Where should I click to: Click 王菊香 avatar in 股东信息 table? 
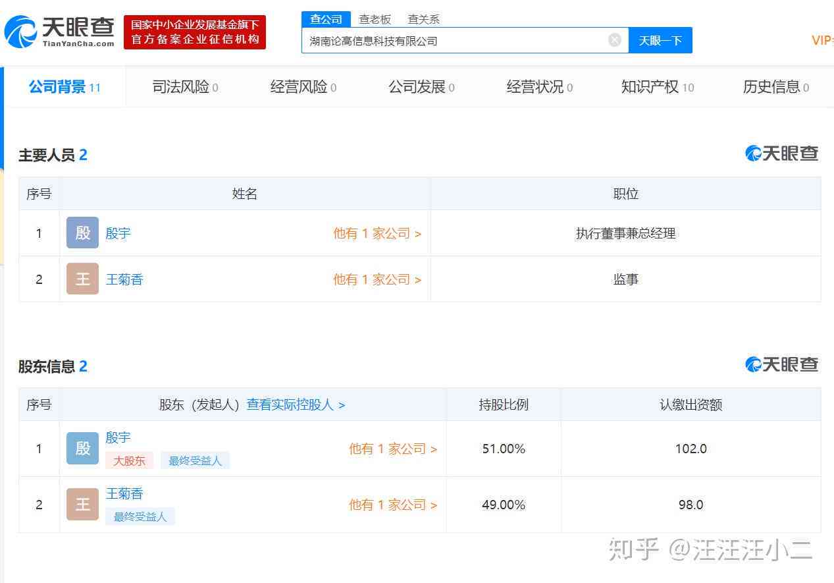[82, 505]
